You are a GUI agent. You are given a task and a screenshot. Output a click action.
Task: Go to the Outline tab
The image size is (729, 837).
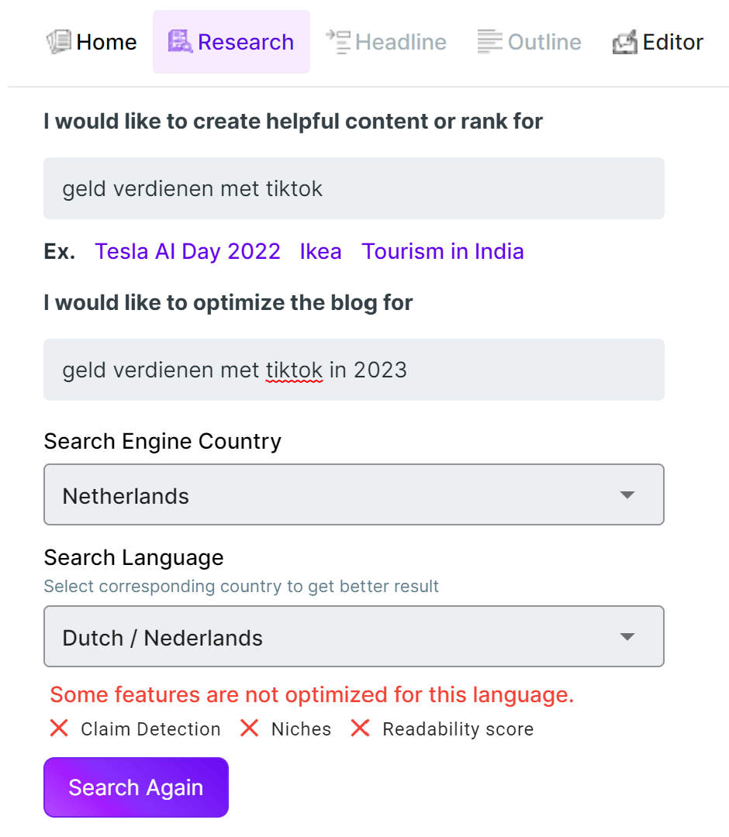(x=530, y=42)
